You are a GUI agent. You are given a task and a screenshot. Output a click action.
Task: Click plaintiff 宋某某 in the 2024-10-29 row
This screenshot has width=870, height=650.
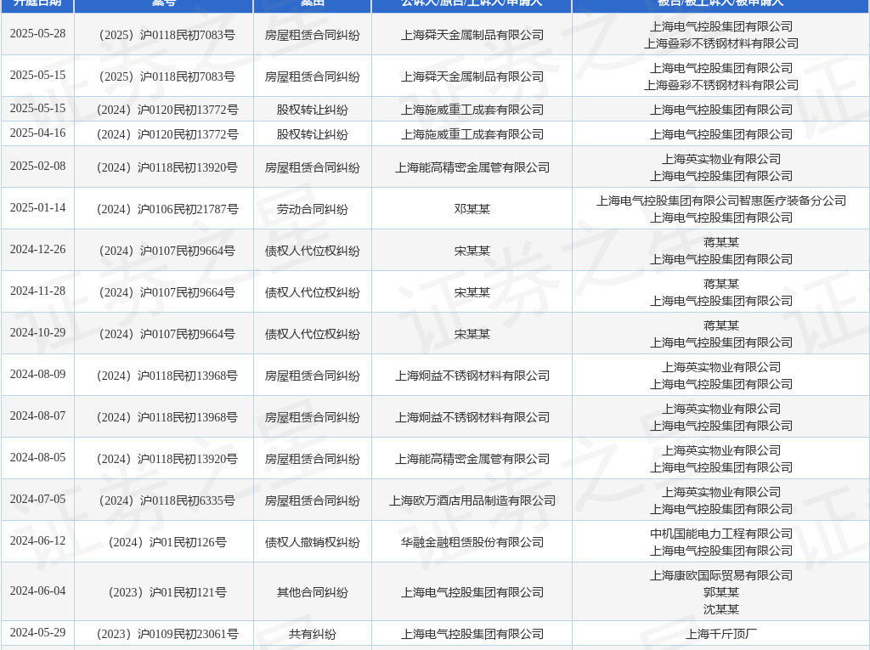(472, 334)
